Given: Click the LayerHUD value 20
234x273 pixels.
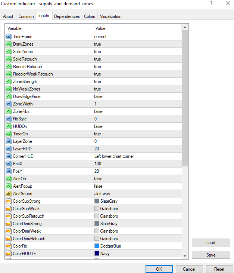Looking at the screenshot, I should pyautogui.click(x=97, y=149).
